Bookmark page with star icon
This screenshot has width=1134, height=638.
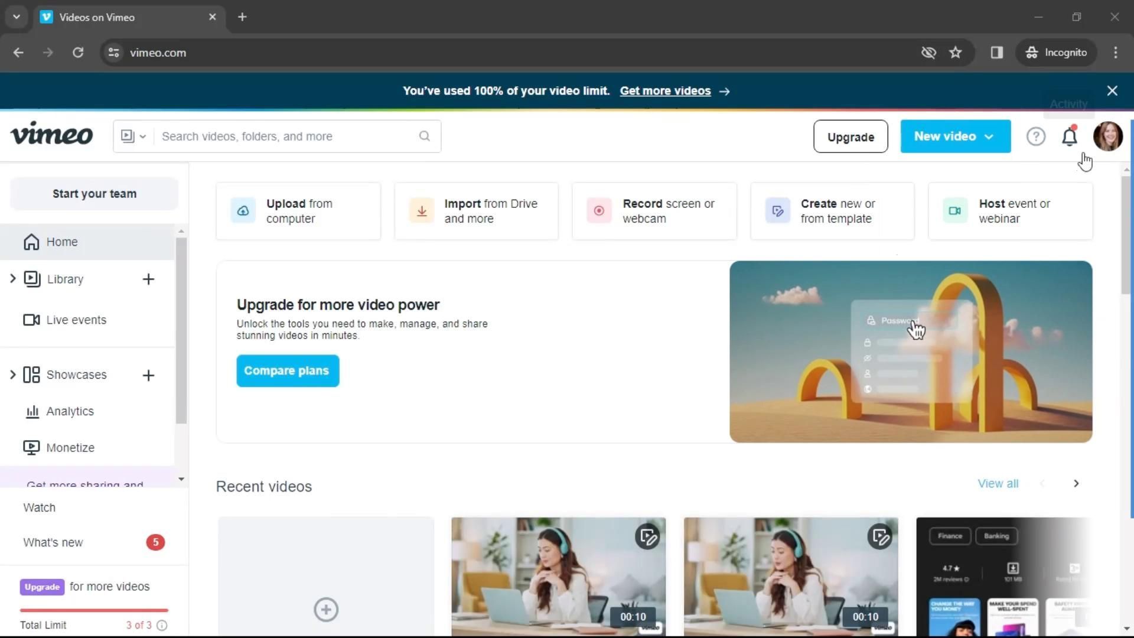tap(955, 53)
